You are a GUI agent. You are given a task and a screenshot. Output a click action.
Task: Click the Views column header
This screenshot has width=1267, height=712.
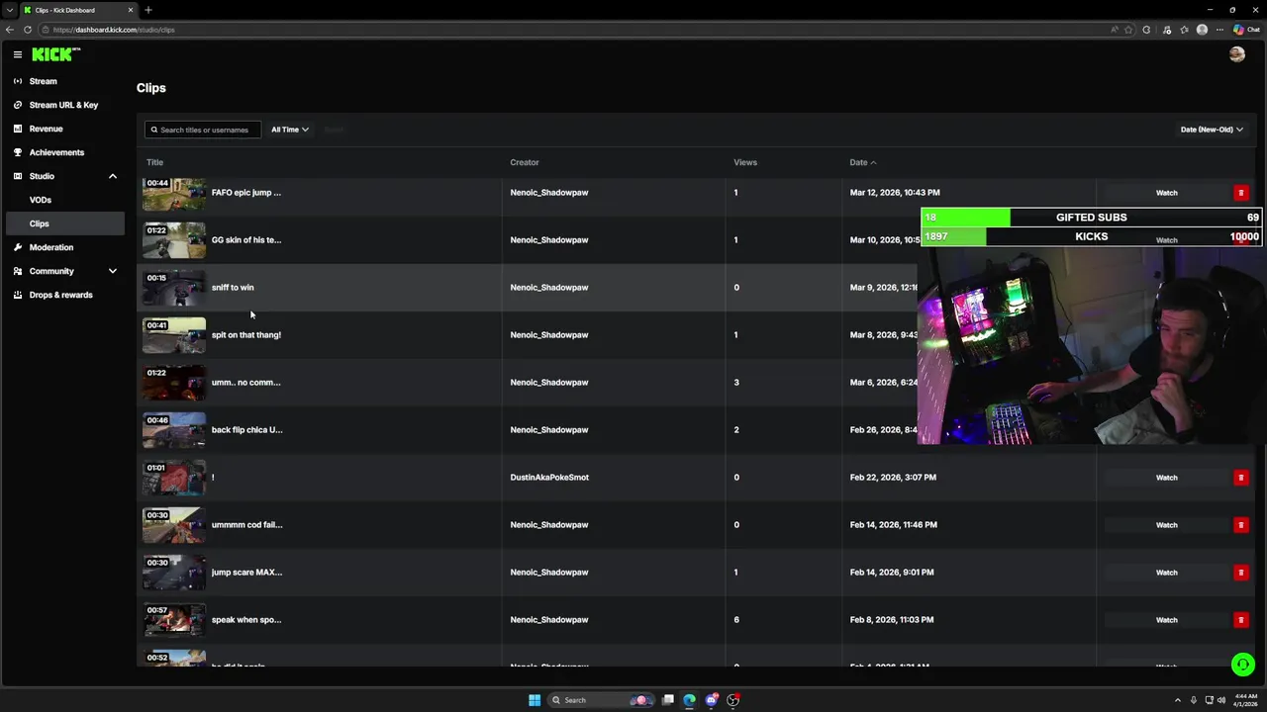click(745, 162)
